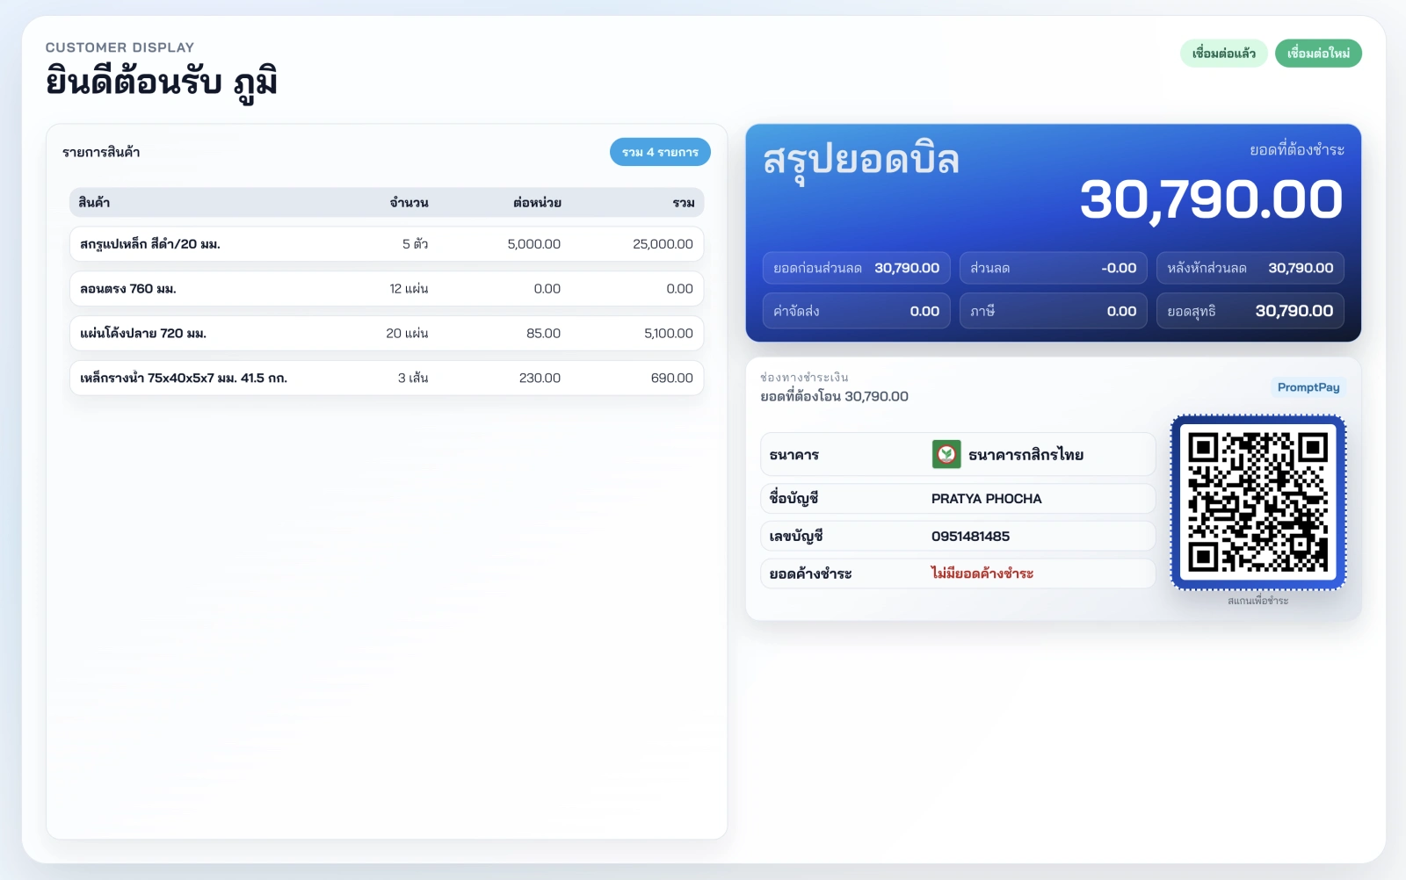Select the ภาษี tax chip
Image resolution: width=1406 pixels, height=880 pixels.
pos(1053,310)
